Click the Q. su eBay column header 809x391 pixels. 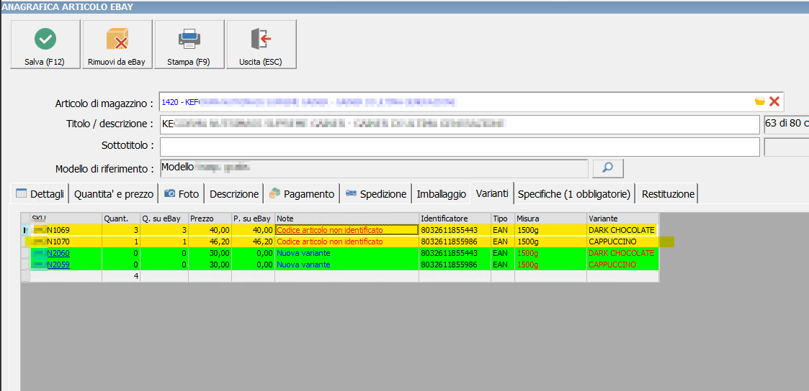point(164,218)
